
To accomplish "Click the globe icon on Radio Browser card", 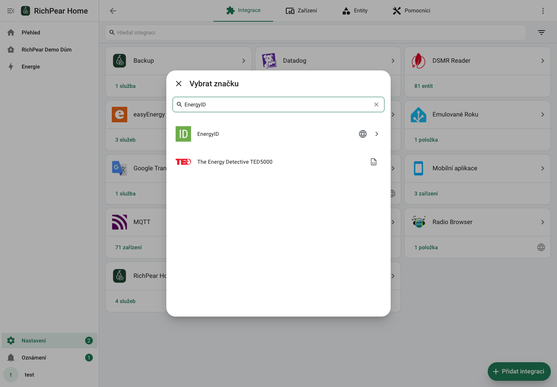I will [x=541, y=247].
